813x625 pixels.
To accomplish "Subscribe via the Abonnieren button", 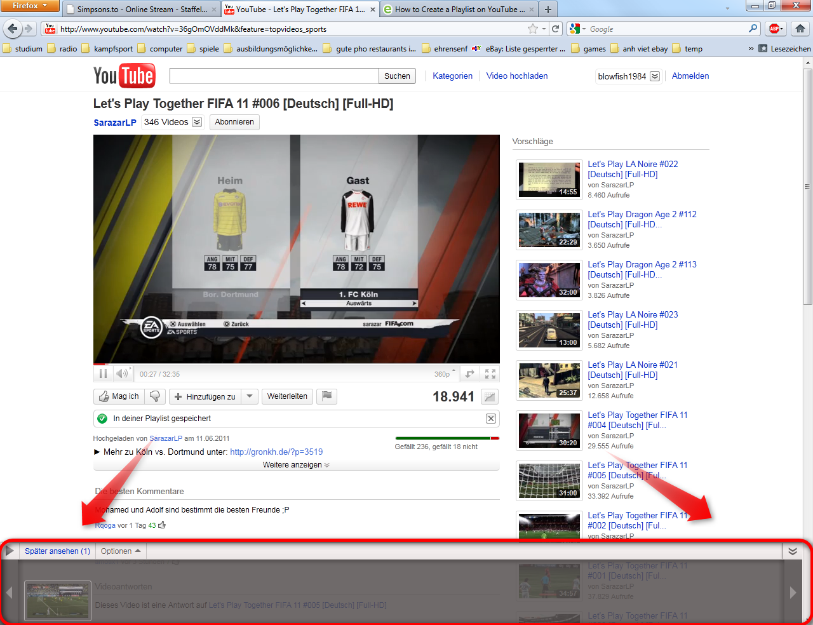I will tap(234, 122).
